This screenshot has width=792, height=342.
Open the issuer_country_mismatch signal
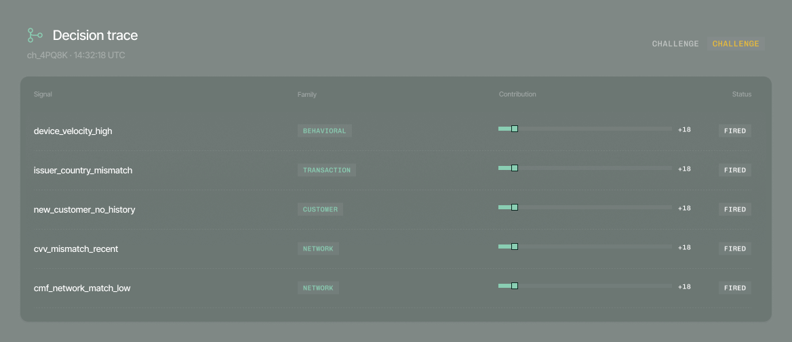[x=83, y=171]
